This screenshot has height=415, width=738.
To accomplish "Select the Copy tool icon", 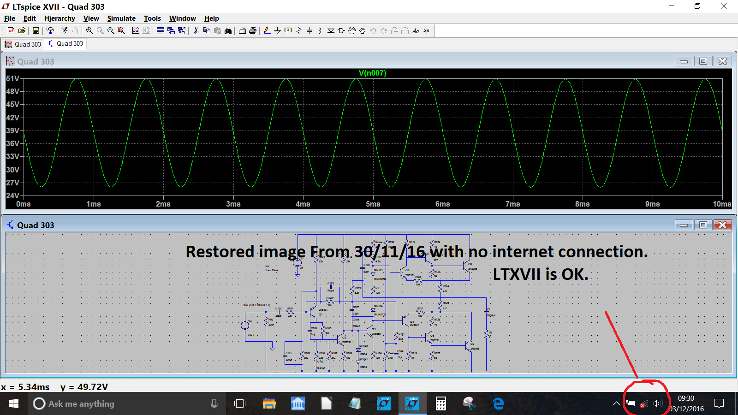I will 207,31.
